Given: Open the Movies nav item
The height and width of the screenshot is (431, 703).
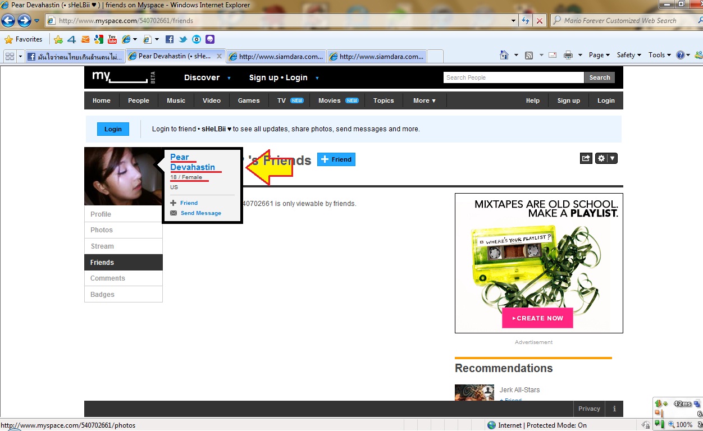Looking at the screenshot, I should [x=338, y=100].
